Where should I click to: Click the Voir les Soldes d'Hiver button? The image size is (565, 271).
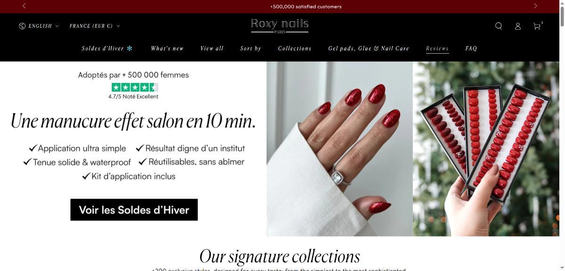click(134, 210)
